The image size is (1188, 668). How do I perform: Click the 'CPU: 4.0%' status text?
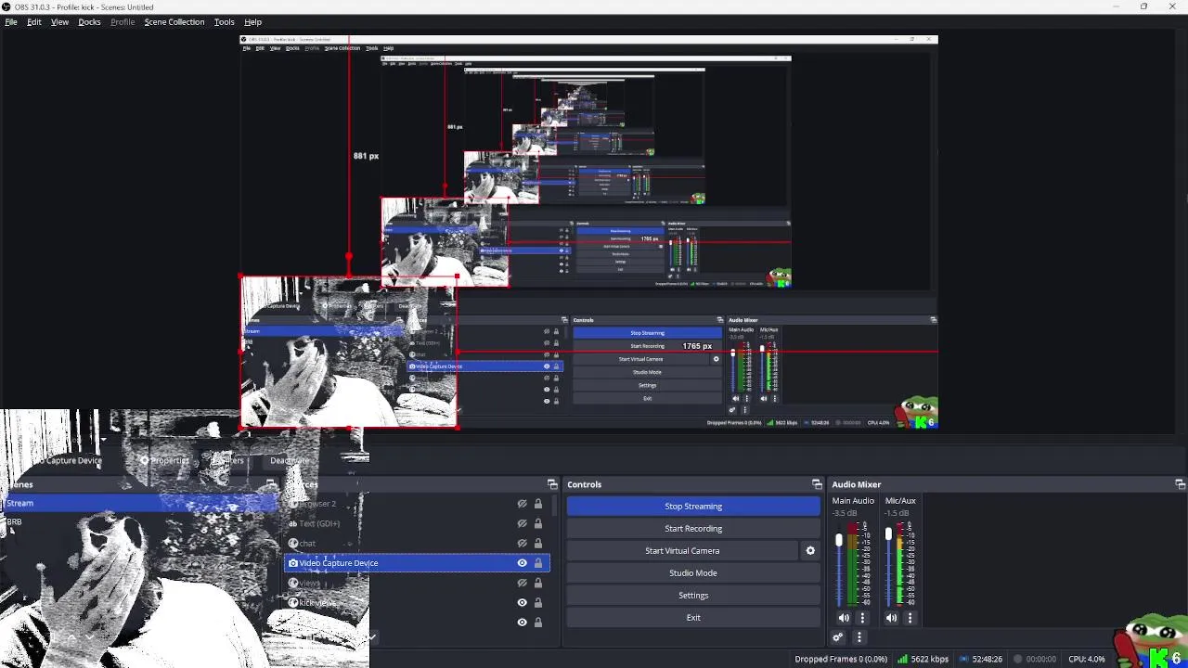[1087, 660]
